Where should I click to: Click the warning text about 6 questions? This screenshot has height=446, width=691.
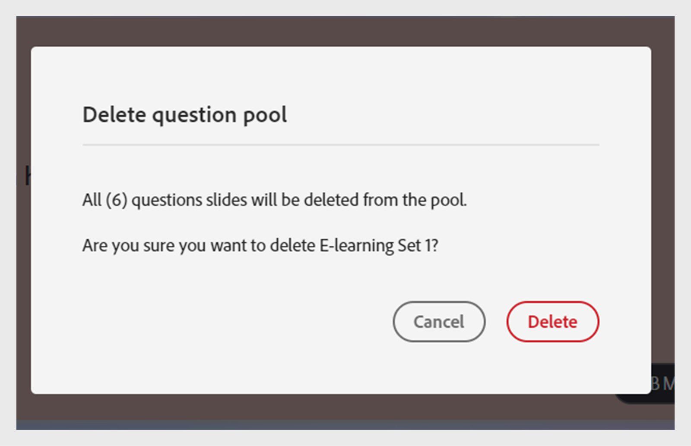point(275,199)
